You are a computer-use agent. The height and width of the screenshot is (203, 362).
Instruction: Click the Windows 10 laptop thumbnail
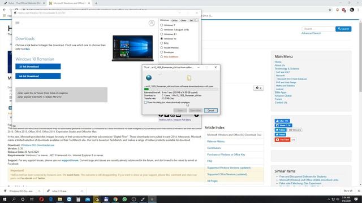132,48
